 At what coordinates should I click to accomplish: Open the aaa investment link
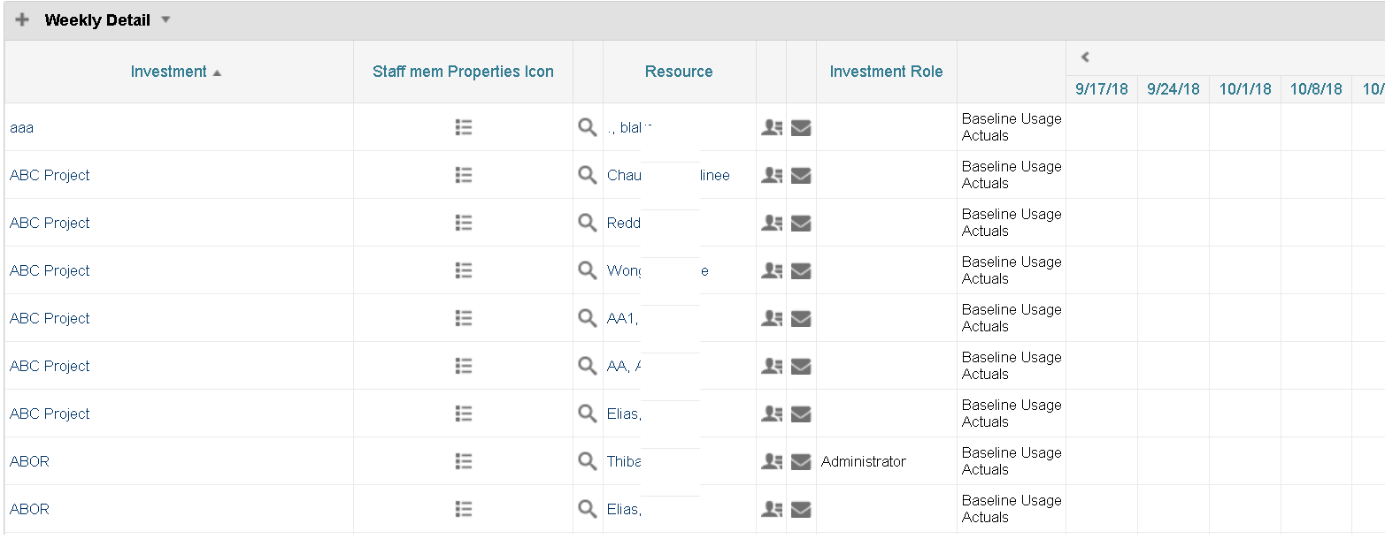[21, 127]
